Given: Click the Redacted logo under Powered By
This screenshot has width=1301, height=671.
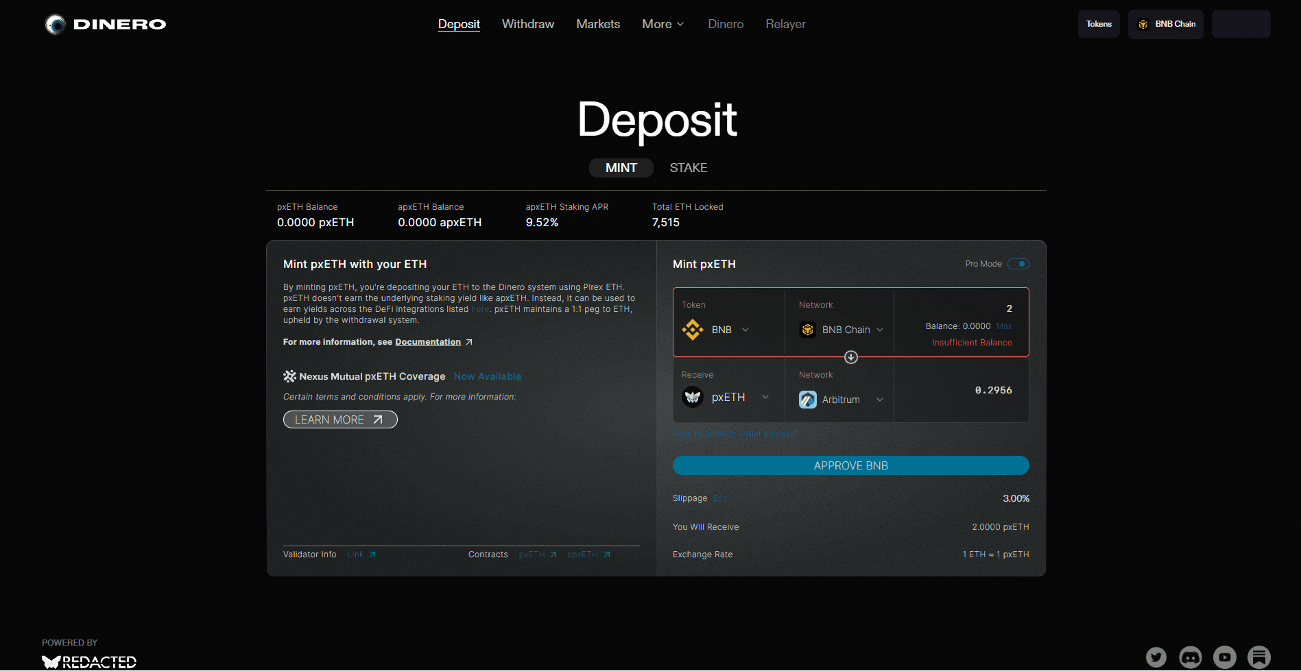Looking at the screenshot, I should click(x=89, y=662).
